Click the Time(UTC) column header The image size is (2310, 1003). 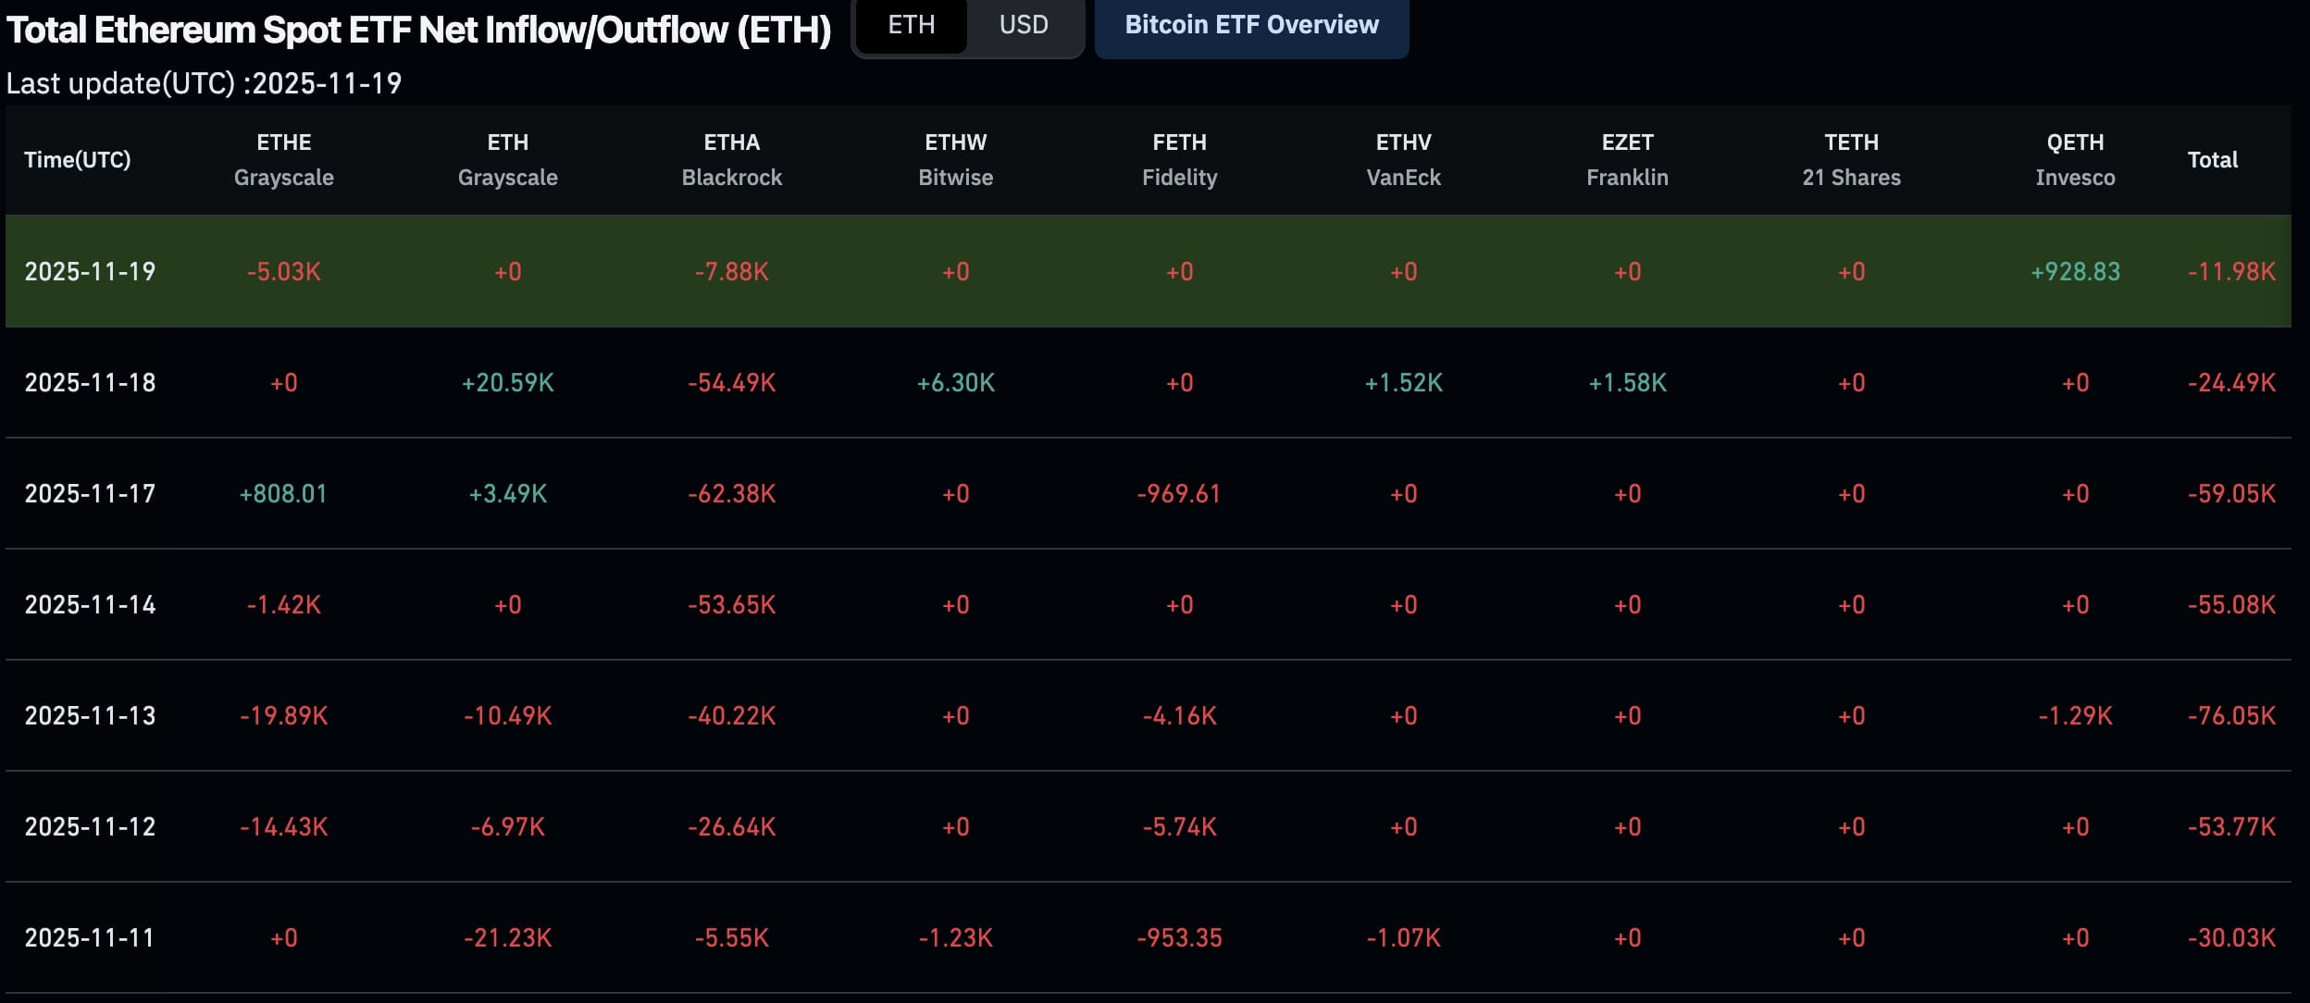click(x=78, y=159)
